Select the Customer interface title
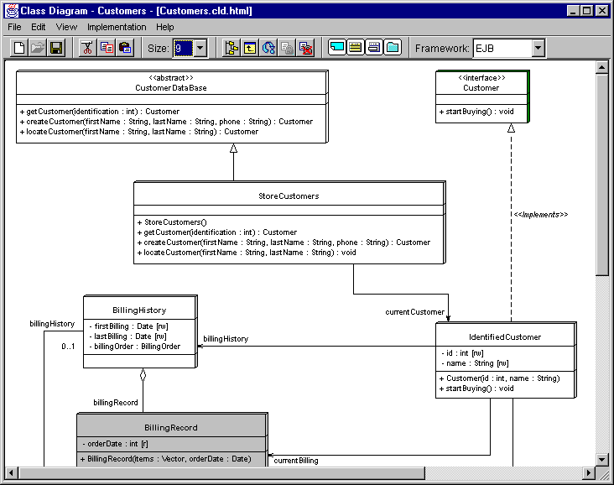The height and width of the screenshot is (485, 614). coord(481,88)
